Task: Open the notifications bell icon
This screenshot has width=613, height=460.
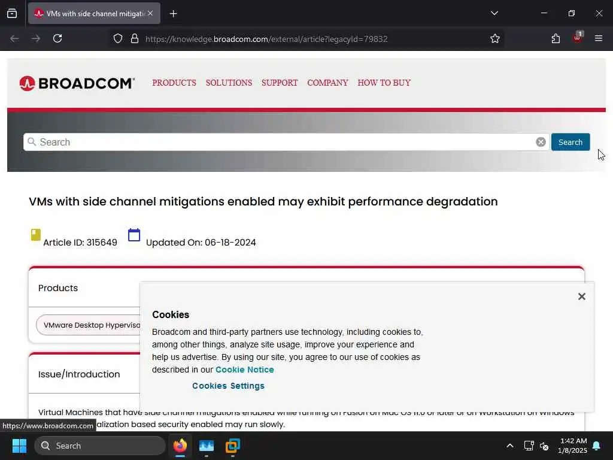Action: click(597, 446)
